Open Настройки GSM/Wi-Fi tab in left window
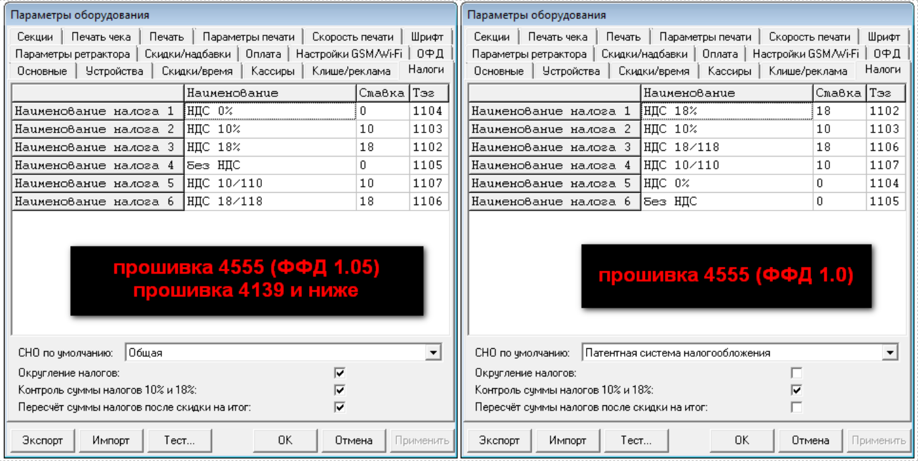The width and height of the screenshot is (918, 461). tap(348, 54)
